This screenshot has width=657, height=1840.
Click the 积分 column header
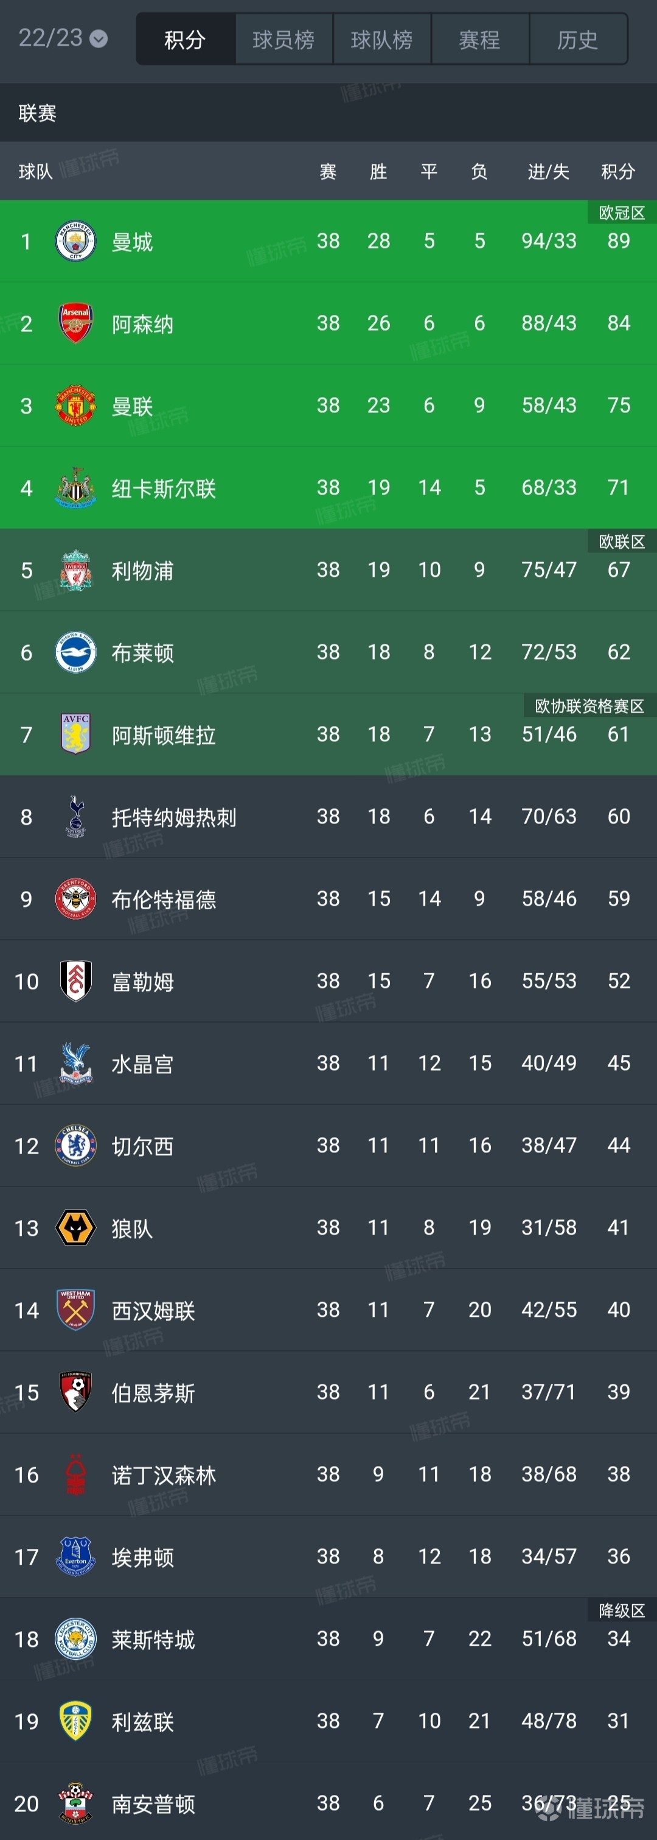click(618, 171)
